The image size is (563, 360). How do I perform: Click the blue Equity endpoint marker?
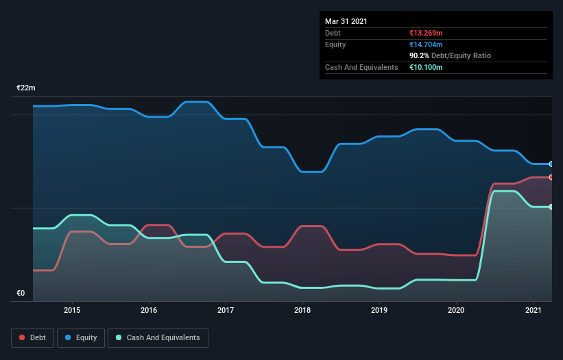(551, 164)
